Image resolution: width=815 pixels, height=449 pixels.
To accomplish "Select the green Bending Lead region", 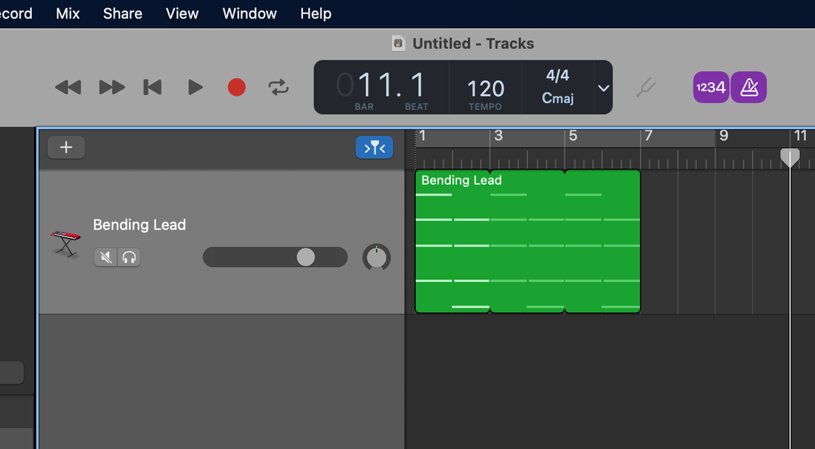I will [x=528, y=241].
